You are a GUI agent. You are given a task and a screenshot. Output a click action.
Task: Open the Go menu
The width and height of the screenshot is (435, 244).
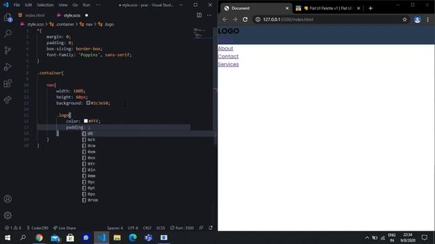coord(75,5)
